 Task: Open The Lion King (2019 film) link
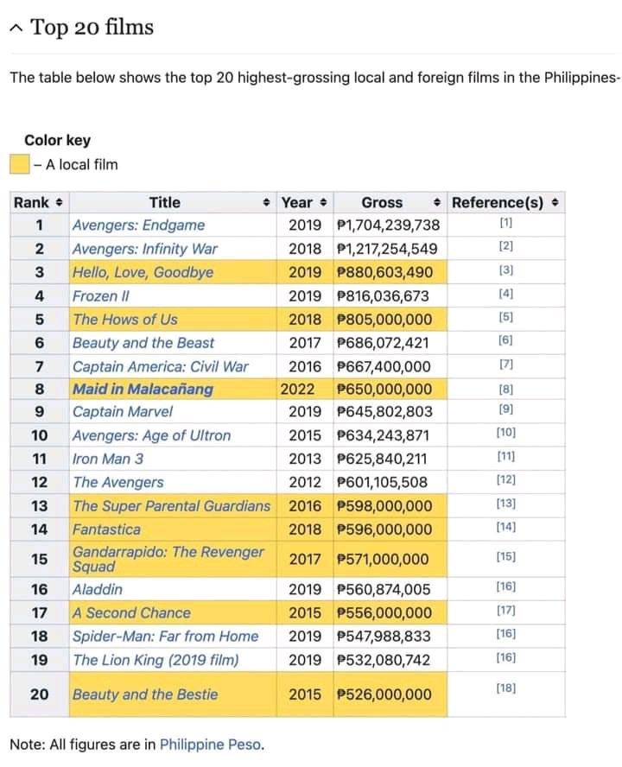click(x=155, y=660)
